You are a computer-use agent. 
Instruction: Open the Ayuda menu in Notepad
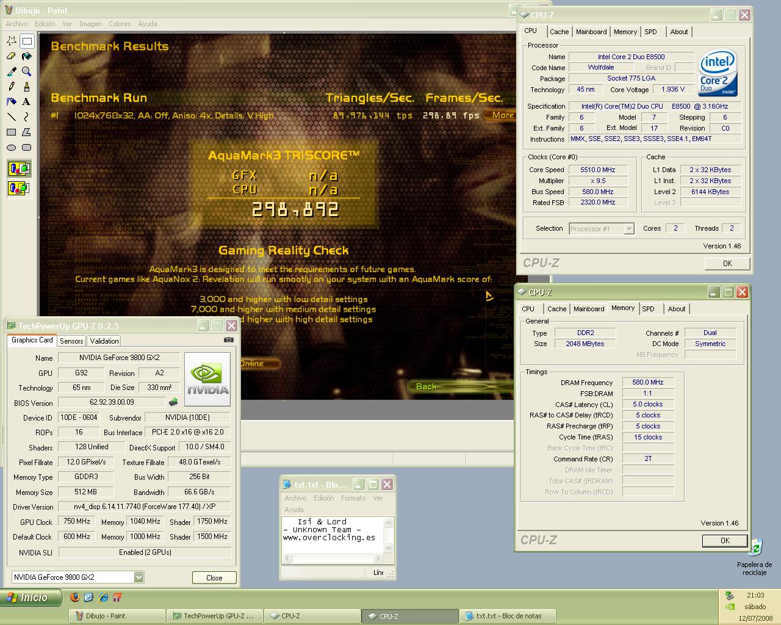pos(293,510)
